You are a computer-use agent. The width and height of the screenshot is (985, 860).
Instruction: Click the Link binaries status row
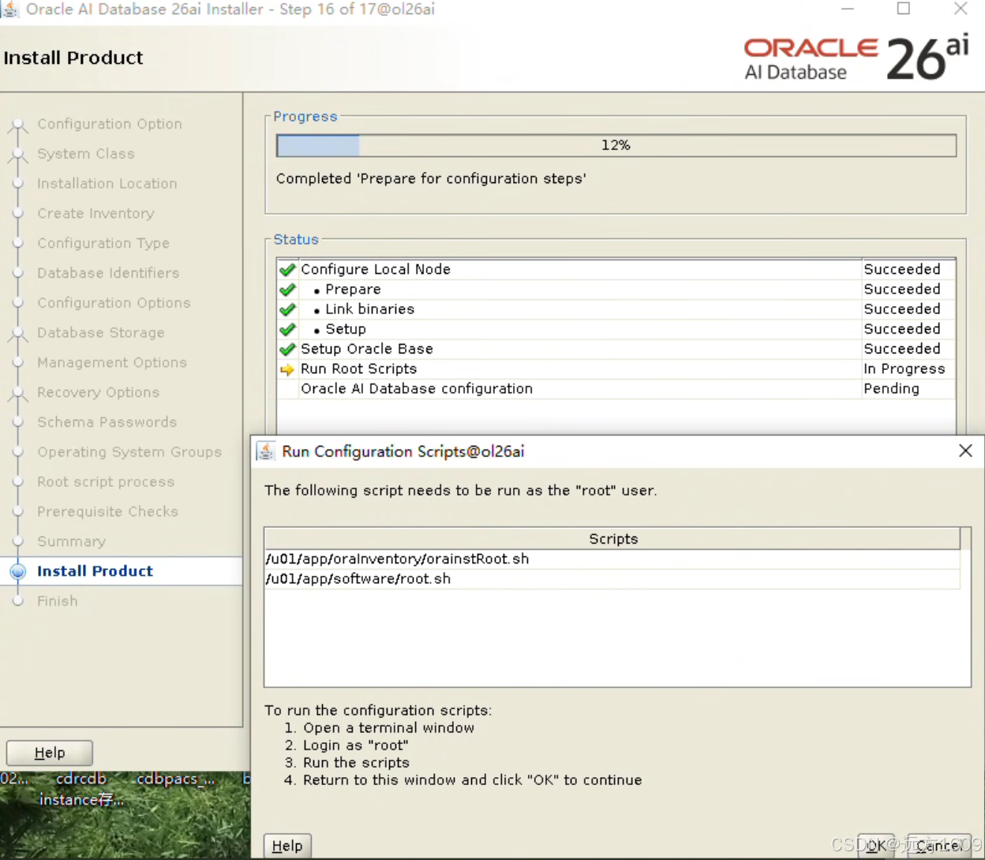click(616, 309)
